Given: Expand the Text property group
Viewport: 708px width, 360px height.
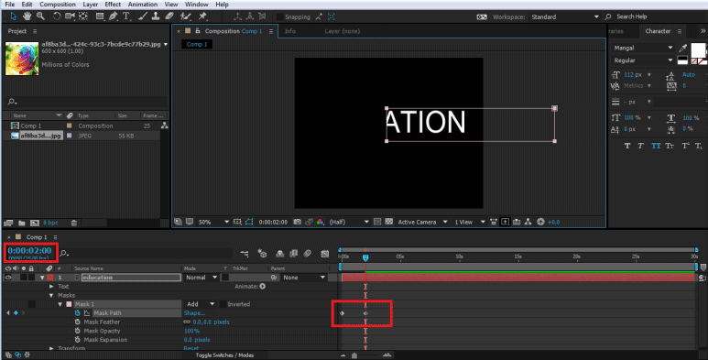Looking at the screenshot, I should pyautogui.click(x=51, y=287).
